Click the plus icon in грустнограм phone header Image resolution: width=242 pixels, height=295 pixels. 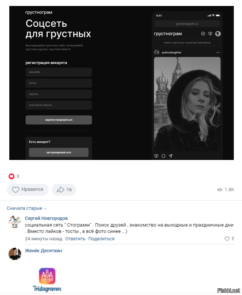203,34
